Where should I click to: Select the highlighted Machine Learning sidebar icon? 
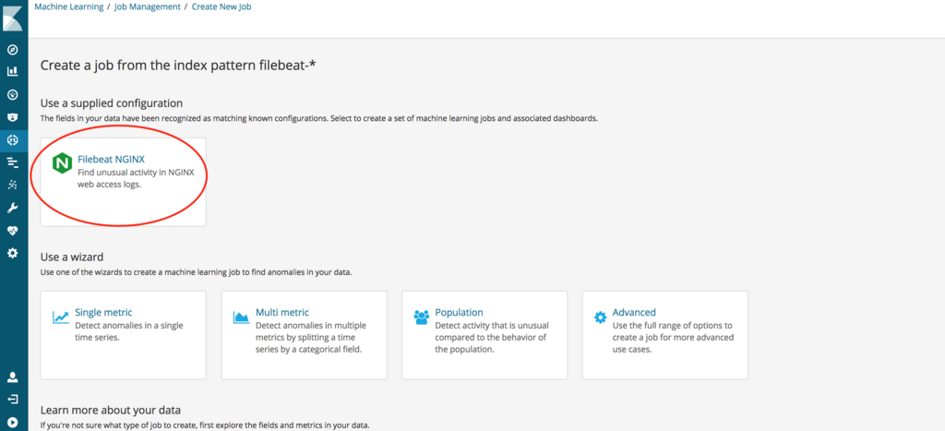click(x=13, y=140)
